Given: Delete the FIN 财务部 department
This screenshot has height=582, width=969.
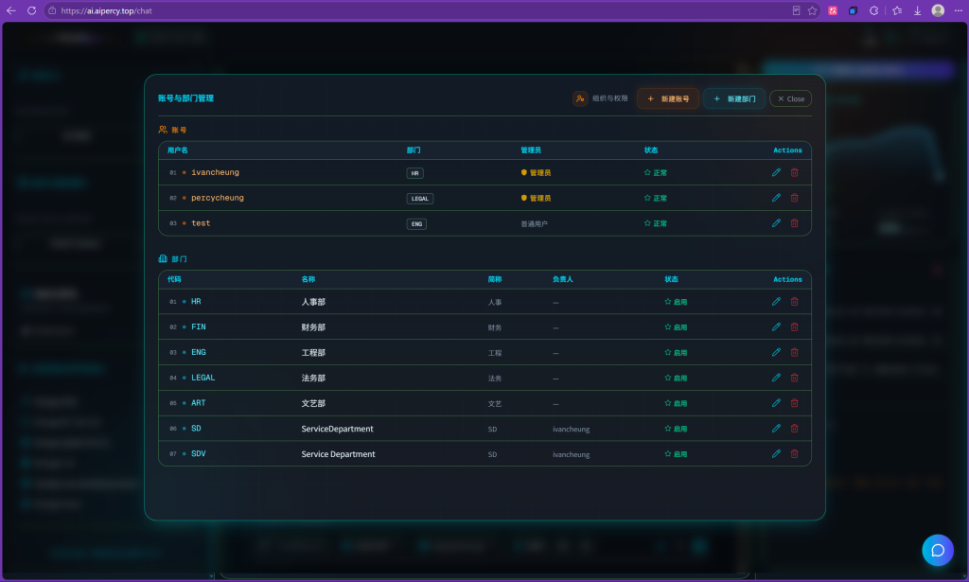Looking at the screenshot, I should point(795,326).
